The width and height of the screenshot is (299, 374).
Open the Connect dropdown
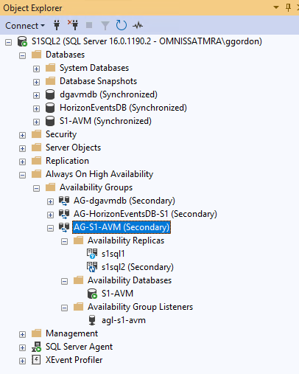pyautogui.click(x=25, y=26)
